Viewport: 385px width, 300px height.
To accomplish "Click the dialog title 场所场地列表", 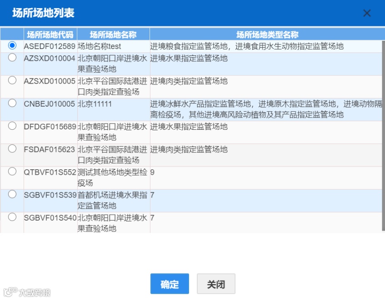I will coord(43,13).
